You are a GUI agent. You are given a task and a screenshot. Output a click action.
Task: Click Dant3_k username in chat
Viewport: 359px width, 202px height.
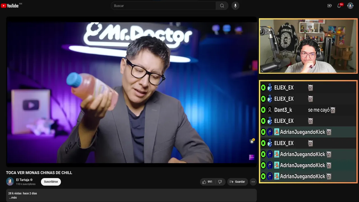click(x=283, y=110)
